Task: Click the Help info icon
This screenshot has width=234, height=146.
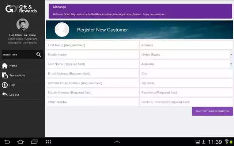Action: coord(5,85)
